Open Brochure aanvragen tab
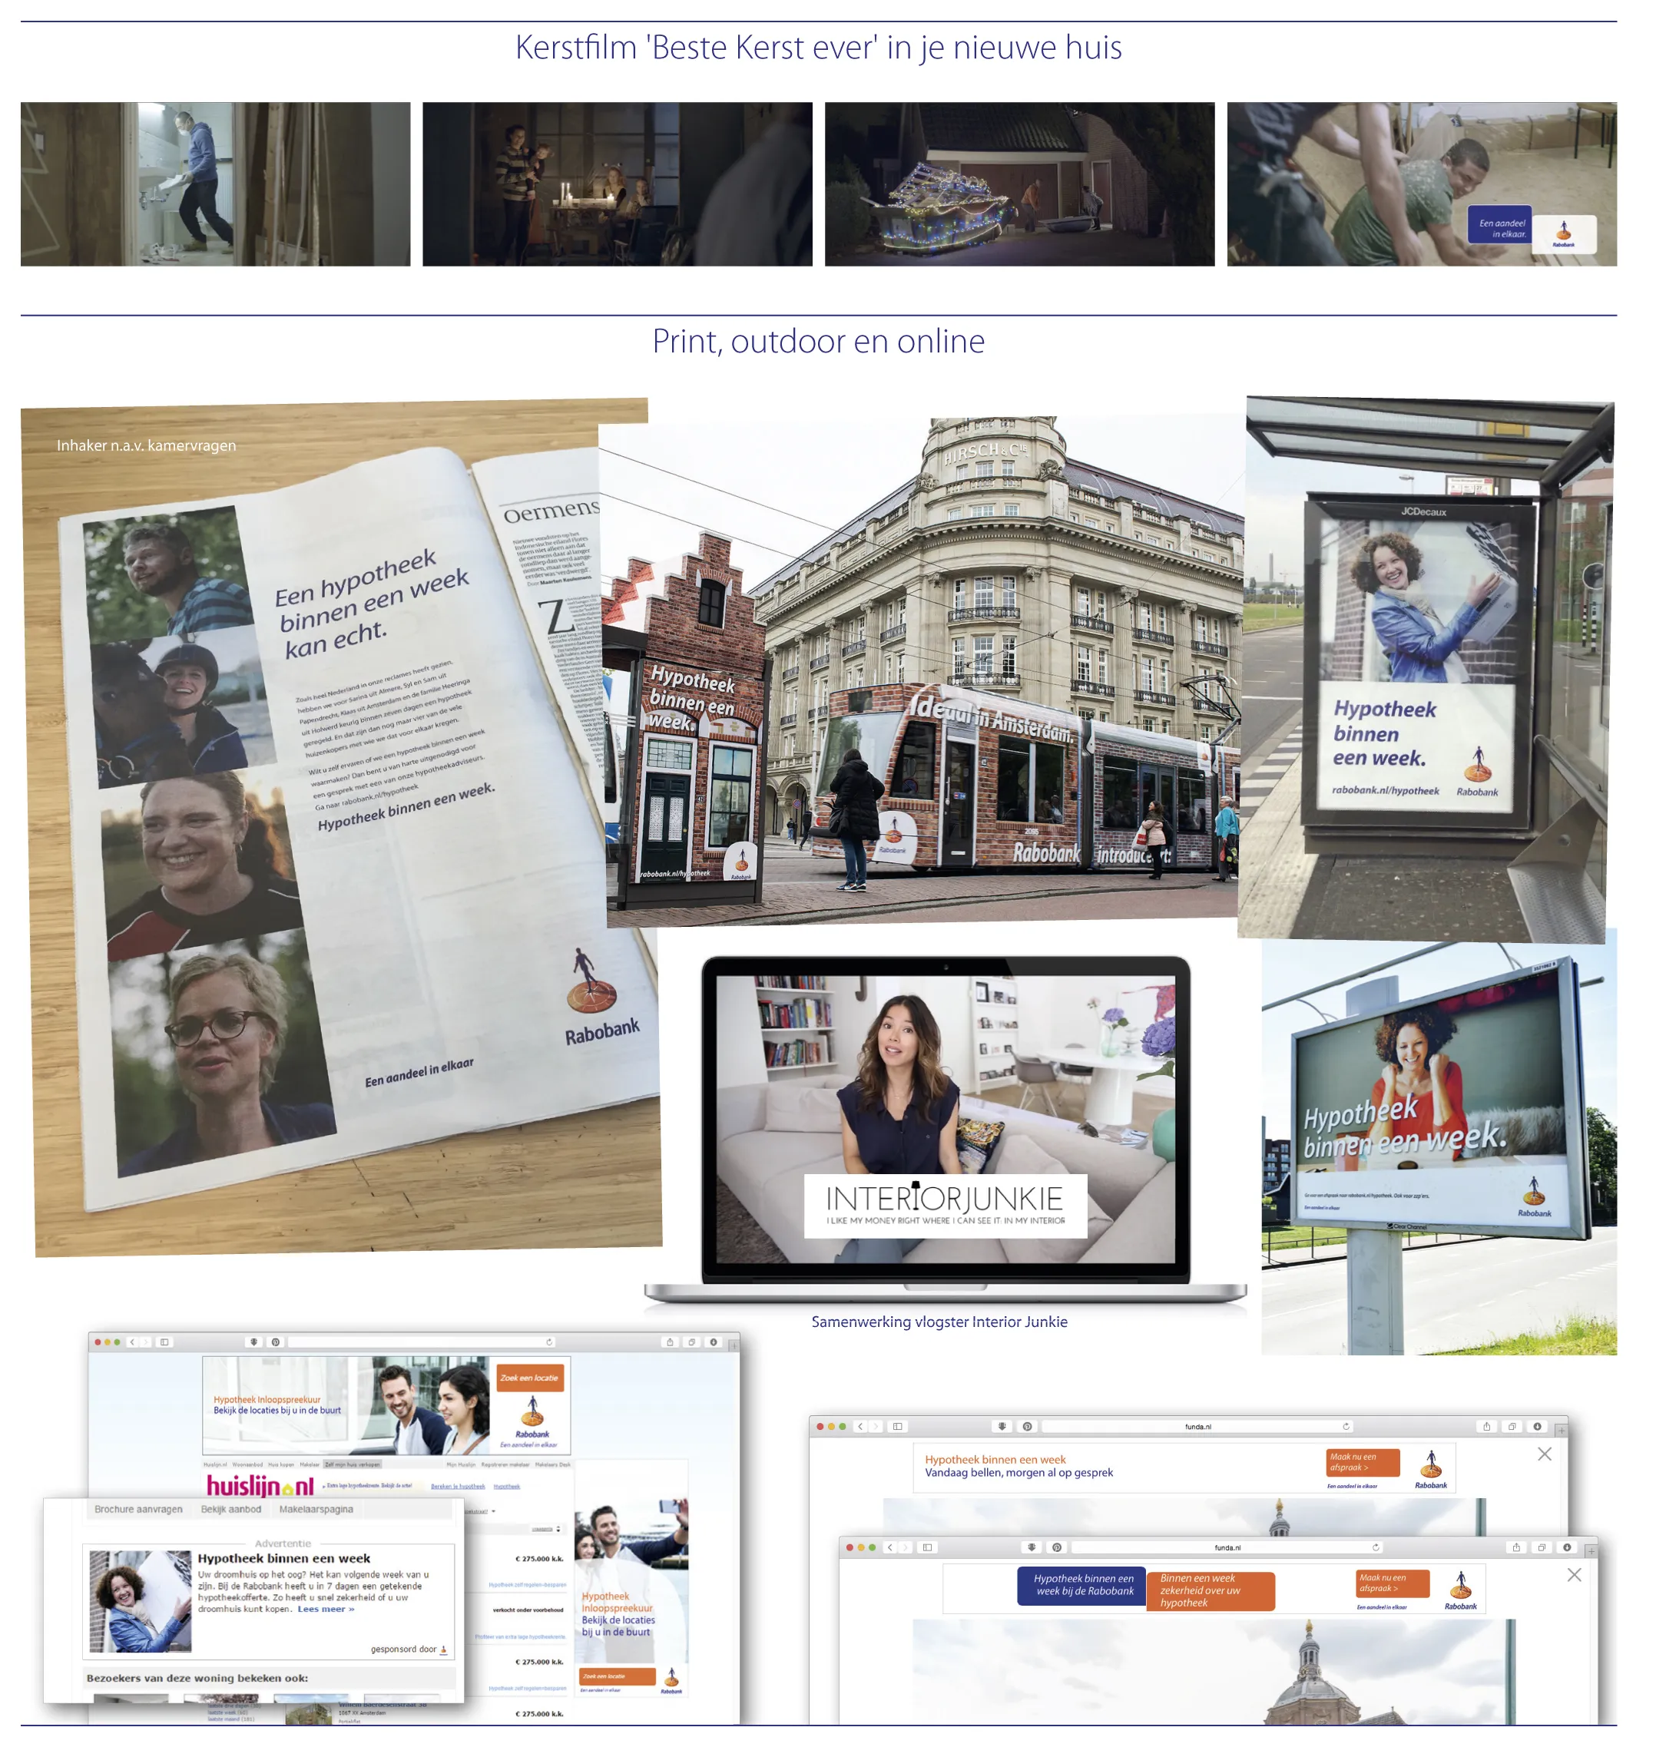Viewport: 1656px width, 1747px height. [138, 1510]
